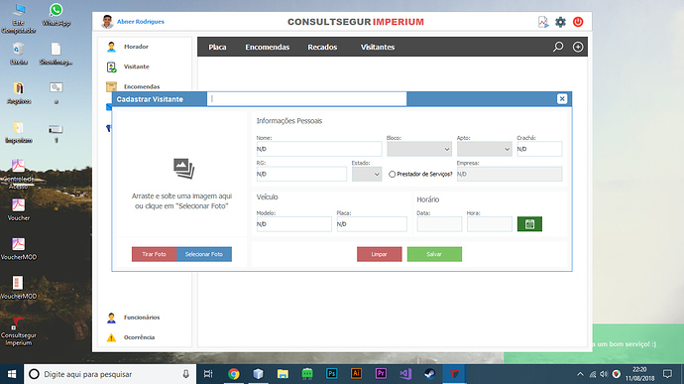Open the report chart document icon
The image size is (684, 384).
pyautogui.click(x=543, y=22)
